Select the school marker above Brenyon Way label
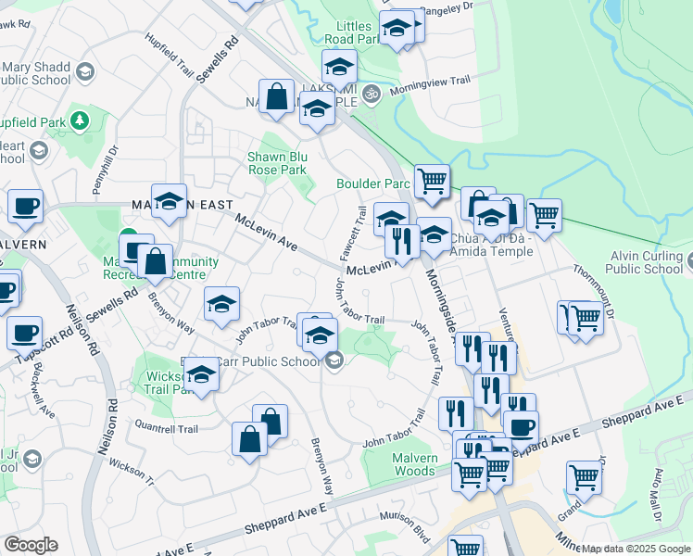Viewport: 693px width, 556px height. coord(221,305)
